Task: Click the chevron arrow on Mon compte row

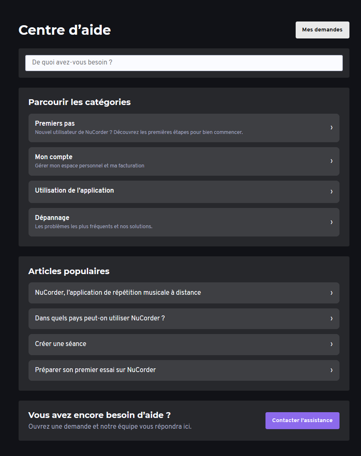Action: coord(331,161)
